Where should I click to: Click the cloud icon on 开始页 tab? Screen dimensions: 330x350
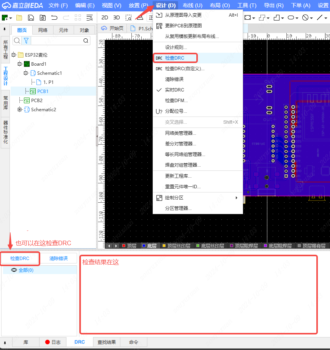tap(104, 28)
